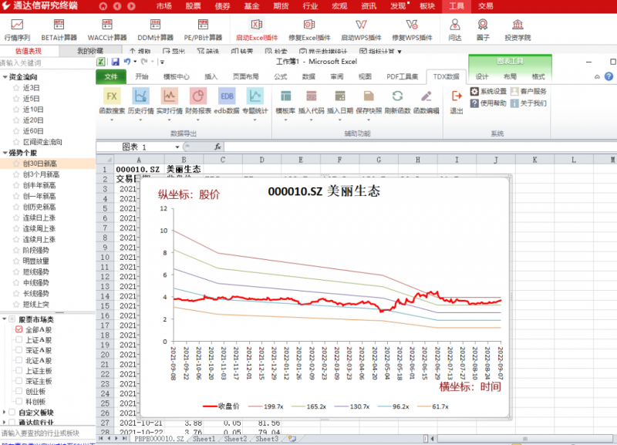Click the 客户服务 button
This screenshot has width=617, height=445.
click(528, 91)
